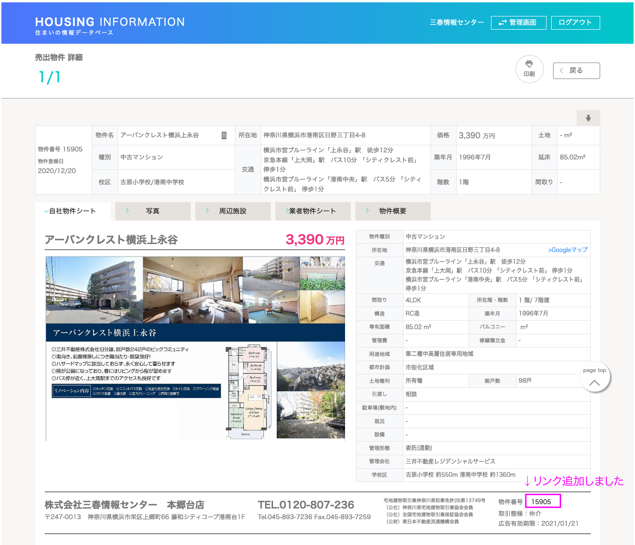The width and height of the screenshot is (635, 545).
Task: Open the Googleマップ link
Action: (568, 250)
